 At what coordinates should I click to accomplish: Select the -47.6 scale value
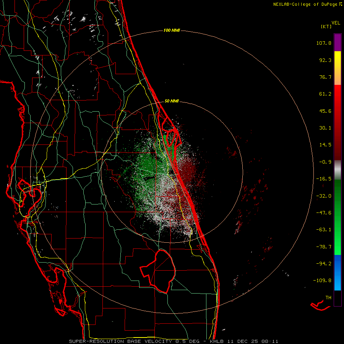(324, 213)
